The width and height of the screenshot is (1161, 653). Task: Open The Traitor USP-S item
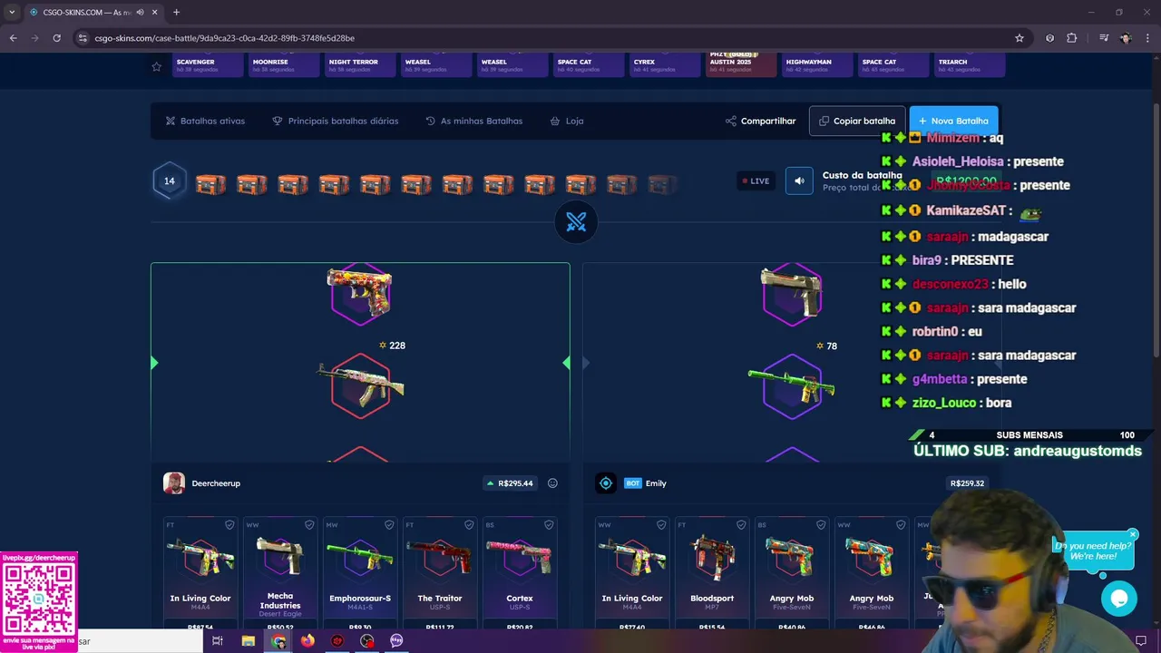[440, 573]
